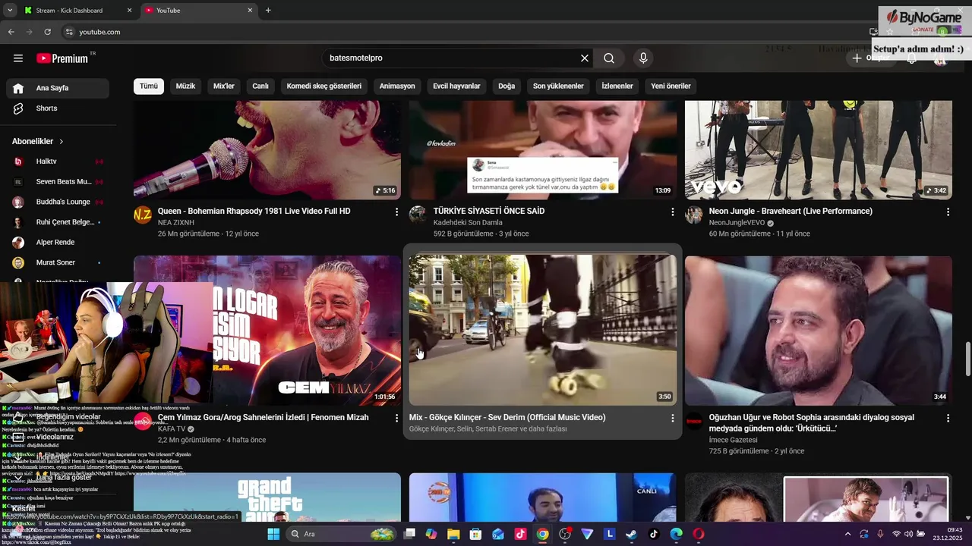Image resolution: width=972 pixels, height=546 pixels.
Task: Open Alper Rende subscription
Action: (58, 243)
